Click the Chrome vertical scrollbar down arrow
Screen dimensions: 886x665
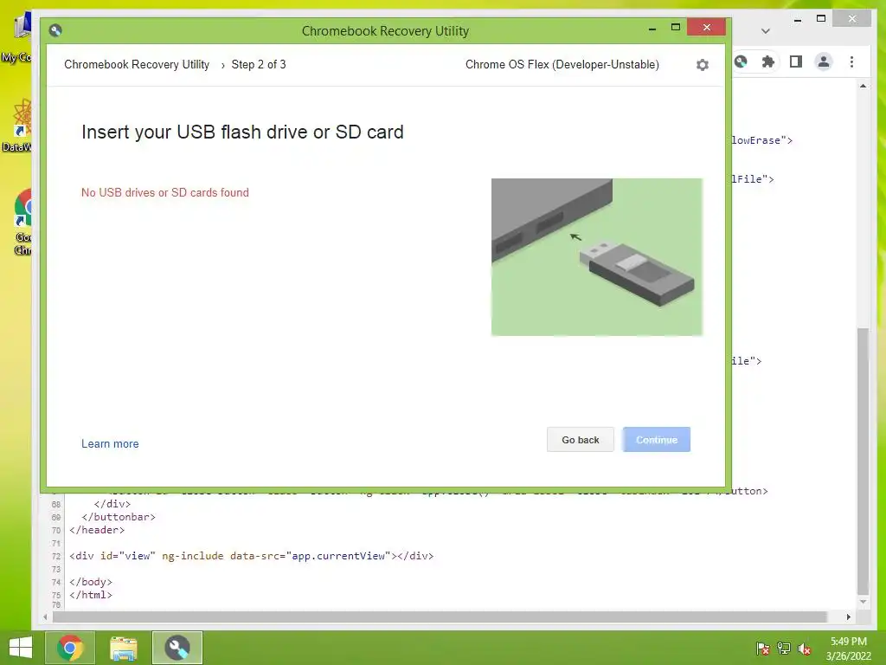pyautogui.click(x=863, y=603)
